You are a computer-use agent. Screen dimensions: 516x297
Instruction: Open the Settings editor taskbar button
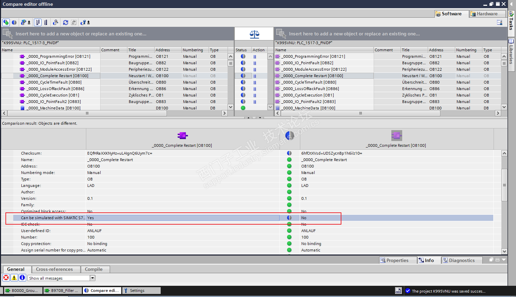(x=141, y=291)
